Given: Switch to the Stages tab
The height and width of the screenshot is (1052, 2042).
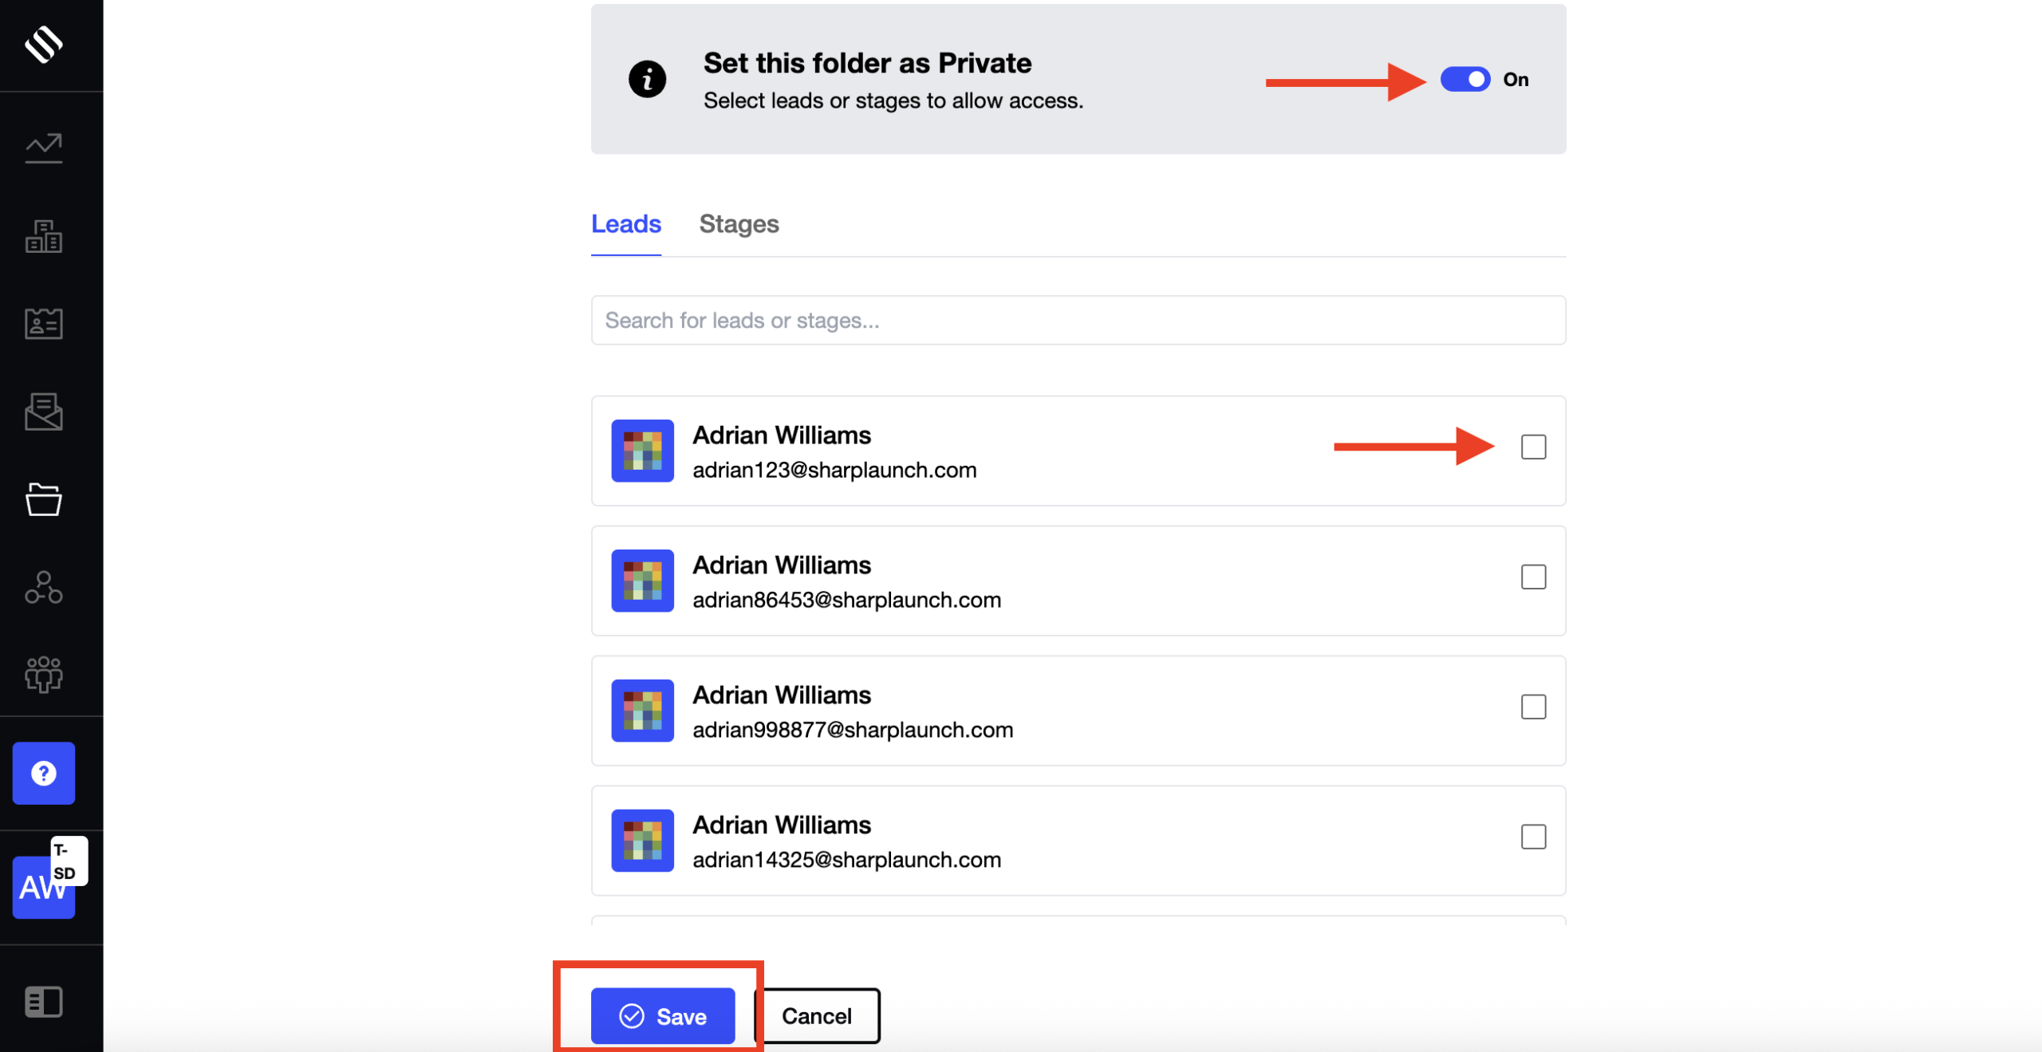Looking at the screenshot, I should click(x=739, y=224).
